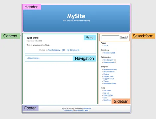The width and height of the screenshot is (156, 119).
Task: Open the Documentation blogroll link
Action: [x=109, y=72]
